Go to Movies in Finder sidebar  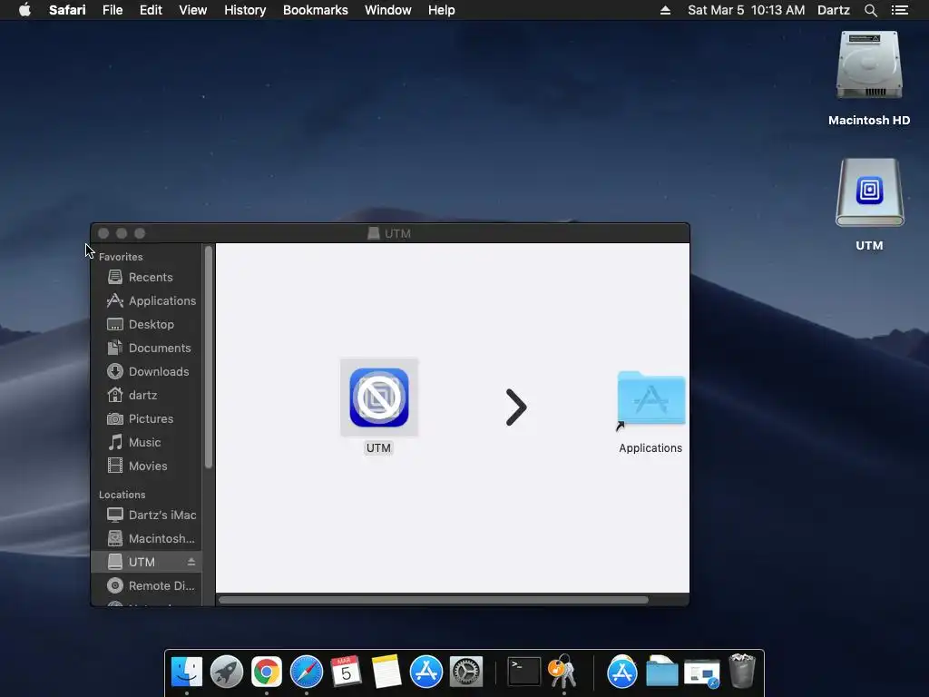click(x=146, y=466)
